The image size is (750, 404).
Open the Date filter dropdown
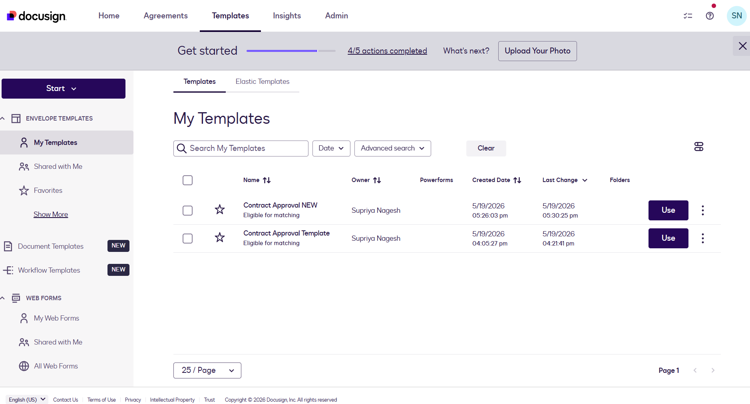point(331,149)
